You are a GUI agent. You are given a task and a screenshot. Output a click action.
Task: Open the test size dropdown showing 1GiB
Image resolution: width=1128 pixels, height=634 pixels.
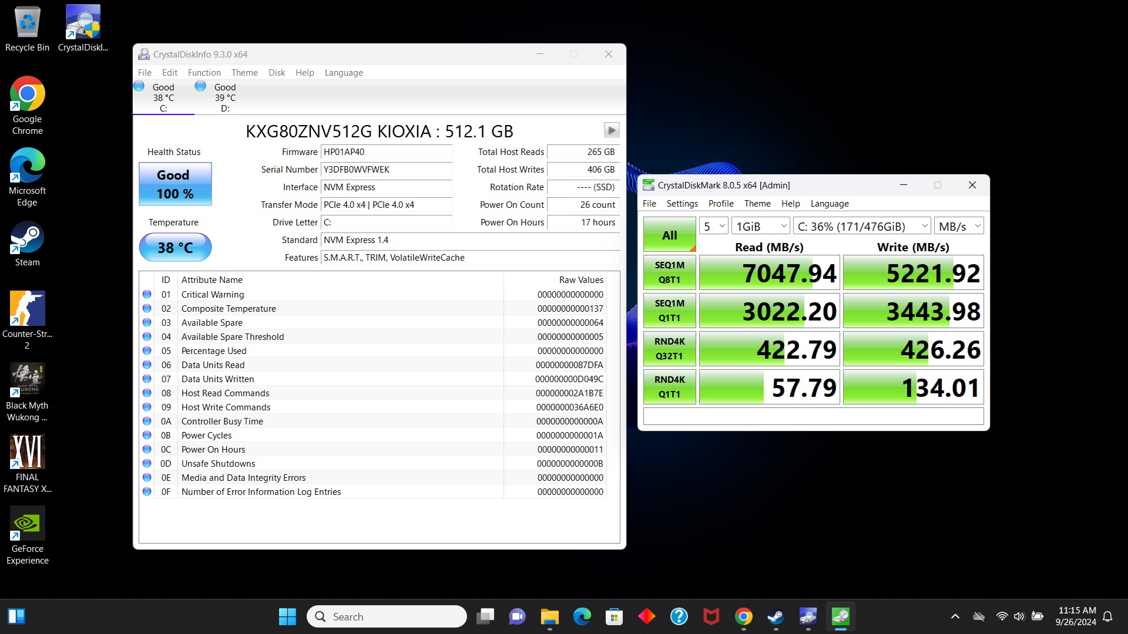[x=761, y=226]
